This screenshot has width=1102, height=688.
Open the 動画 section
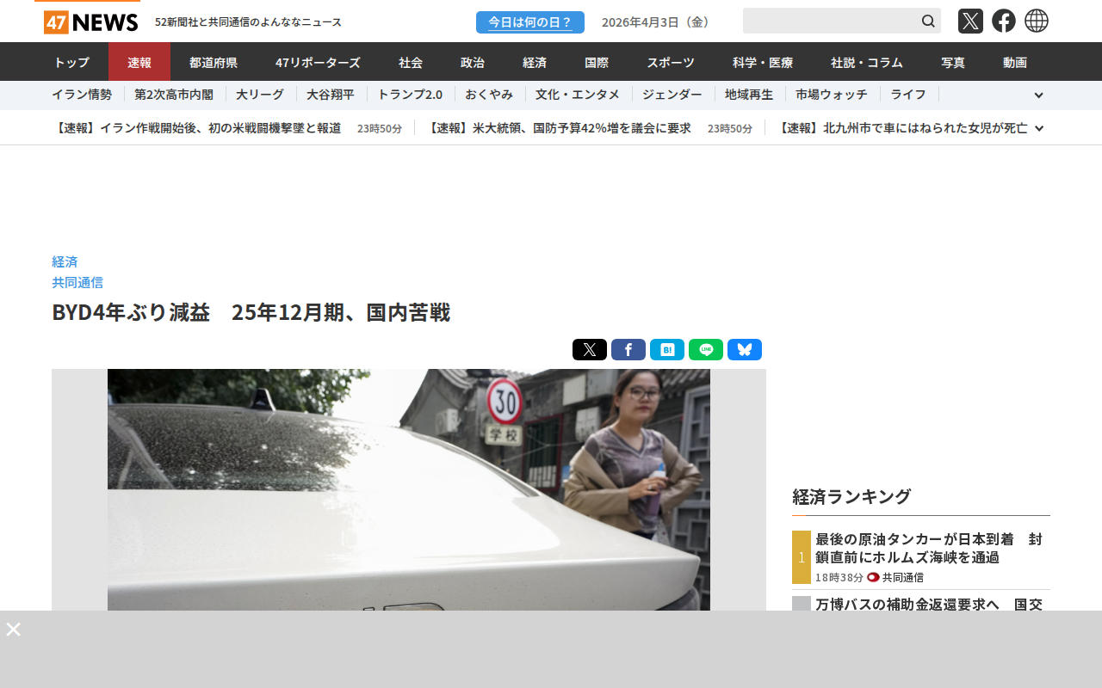(1015, 62)
